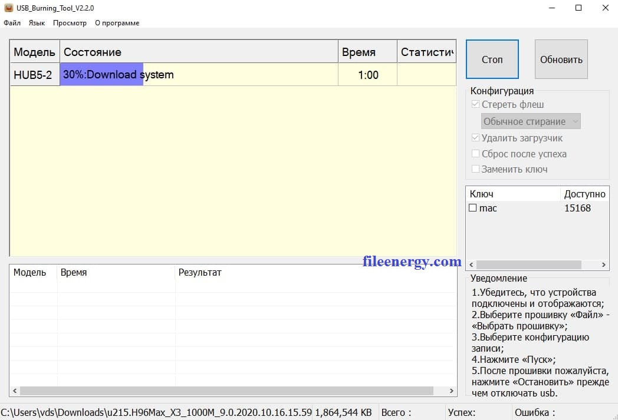This screenshot has width=618, height=420.
Task: Click the Время header in results table
Action: [116, 272]
